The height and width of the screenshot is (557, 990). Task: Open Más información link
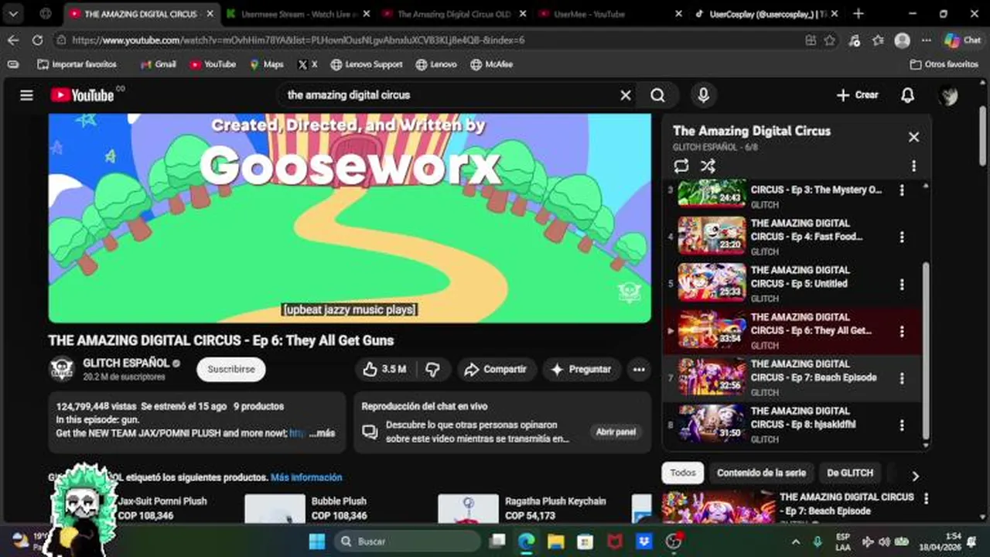[306, 477]
